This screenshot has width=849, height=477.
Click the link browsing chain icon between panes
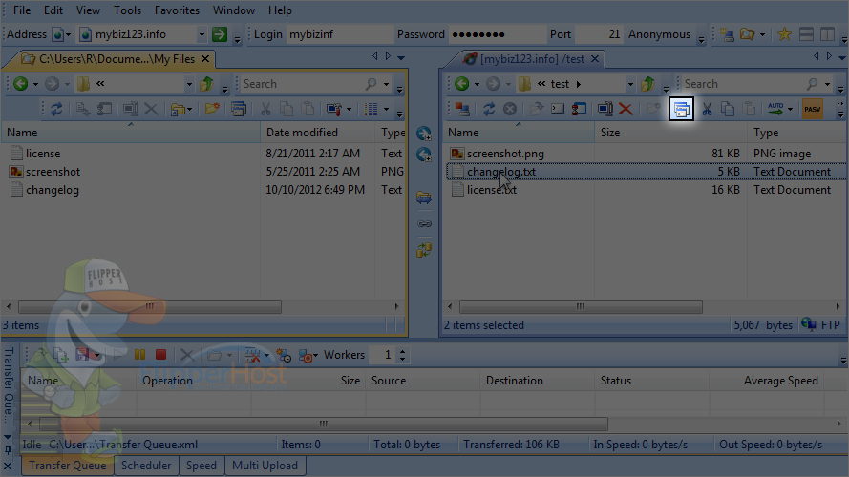[x=424, y=223]
